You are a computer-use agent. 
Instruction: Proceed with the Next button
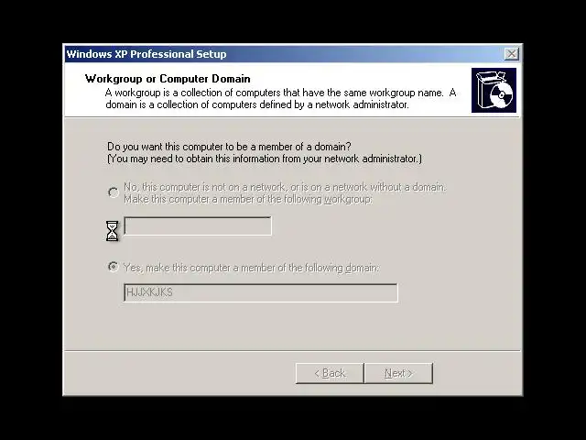tap(399, 373)
